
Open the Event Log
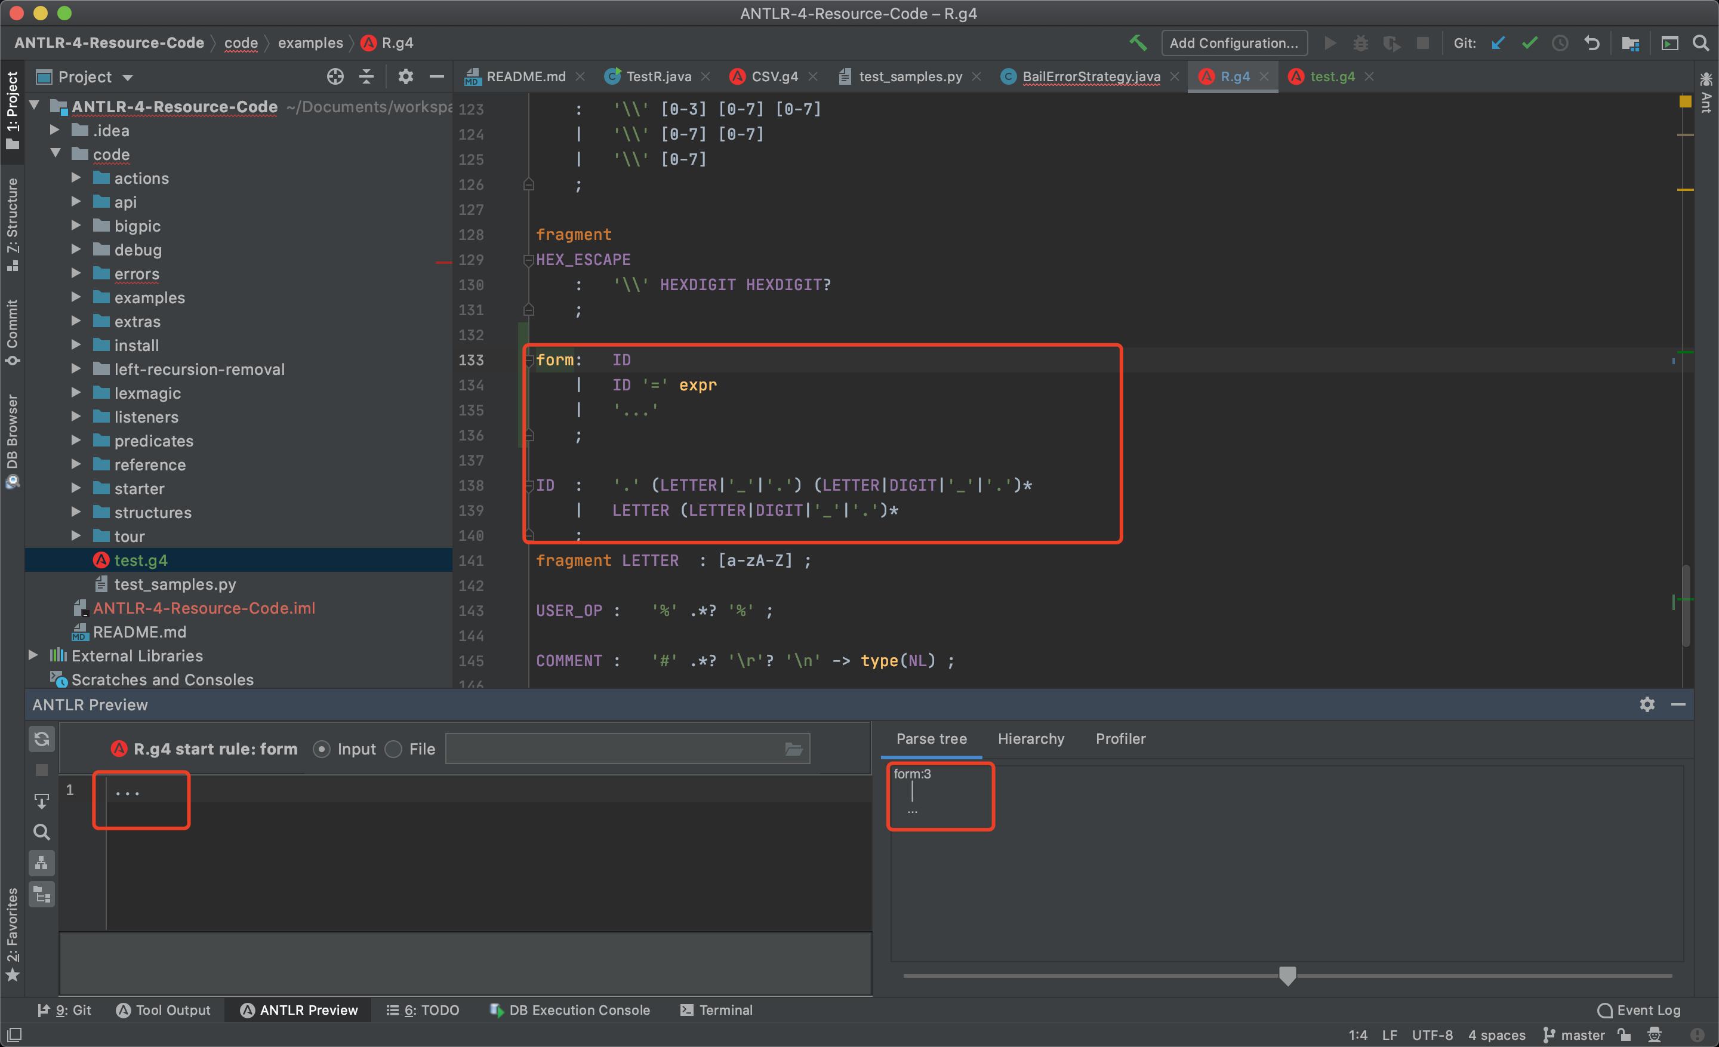tap(1639, 1010)
